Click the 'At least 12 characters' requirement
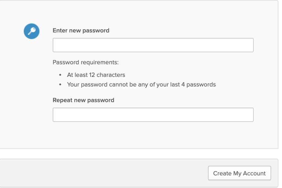 point(96,75)
